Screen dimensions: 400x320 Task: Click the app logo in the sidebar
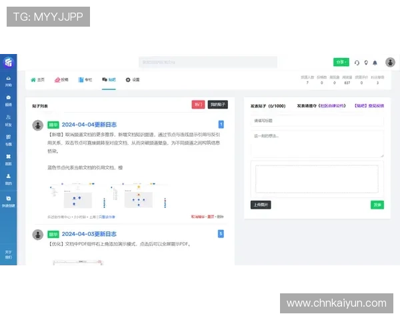click(9, 62)
